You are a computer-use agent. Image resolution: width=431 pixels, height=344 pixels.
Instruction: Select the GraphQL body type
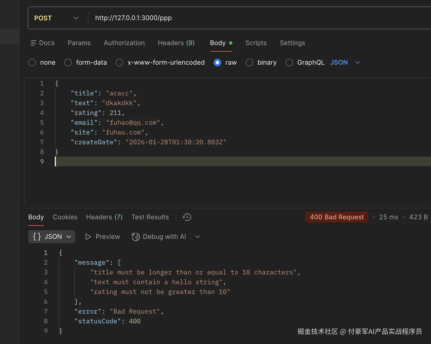point(289,62)
